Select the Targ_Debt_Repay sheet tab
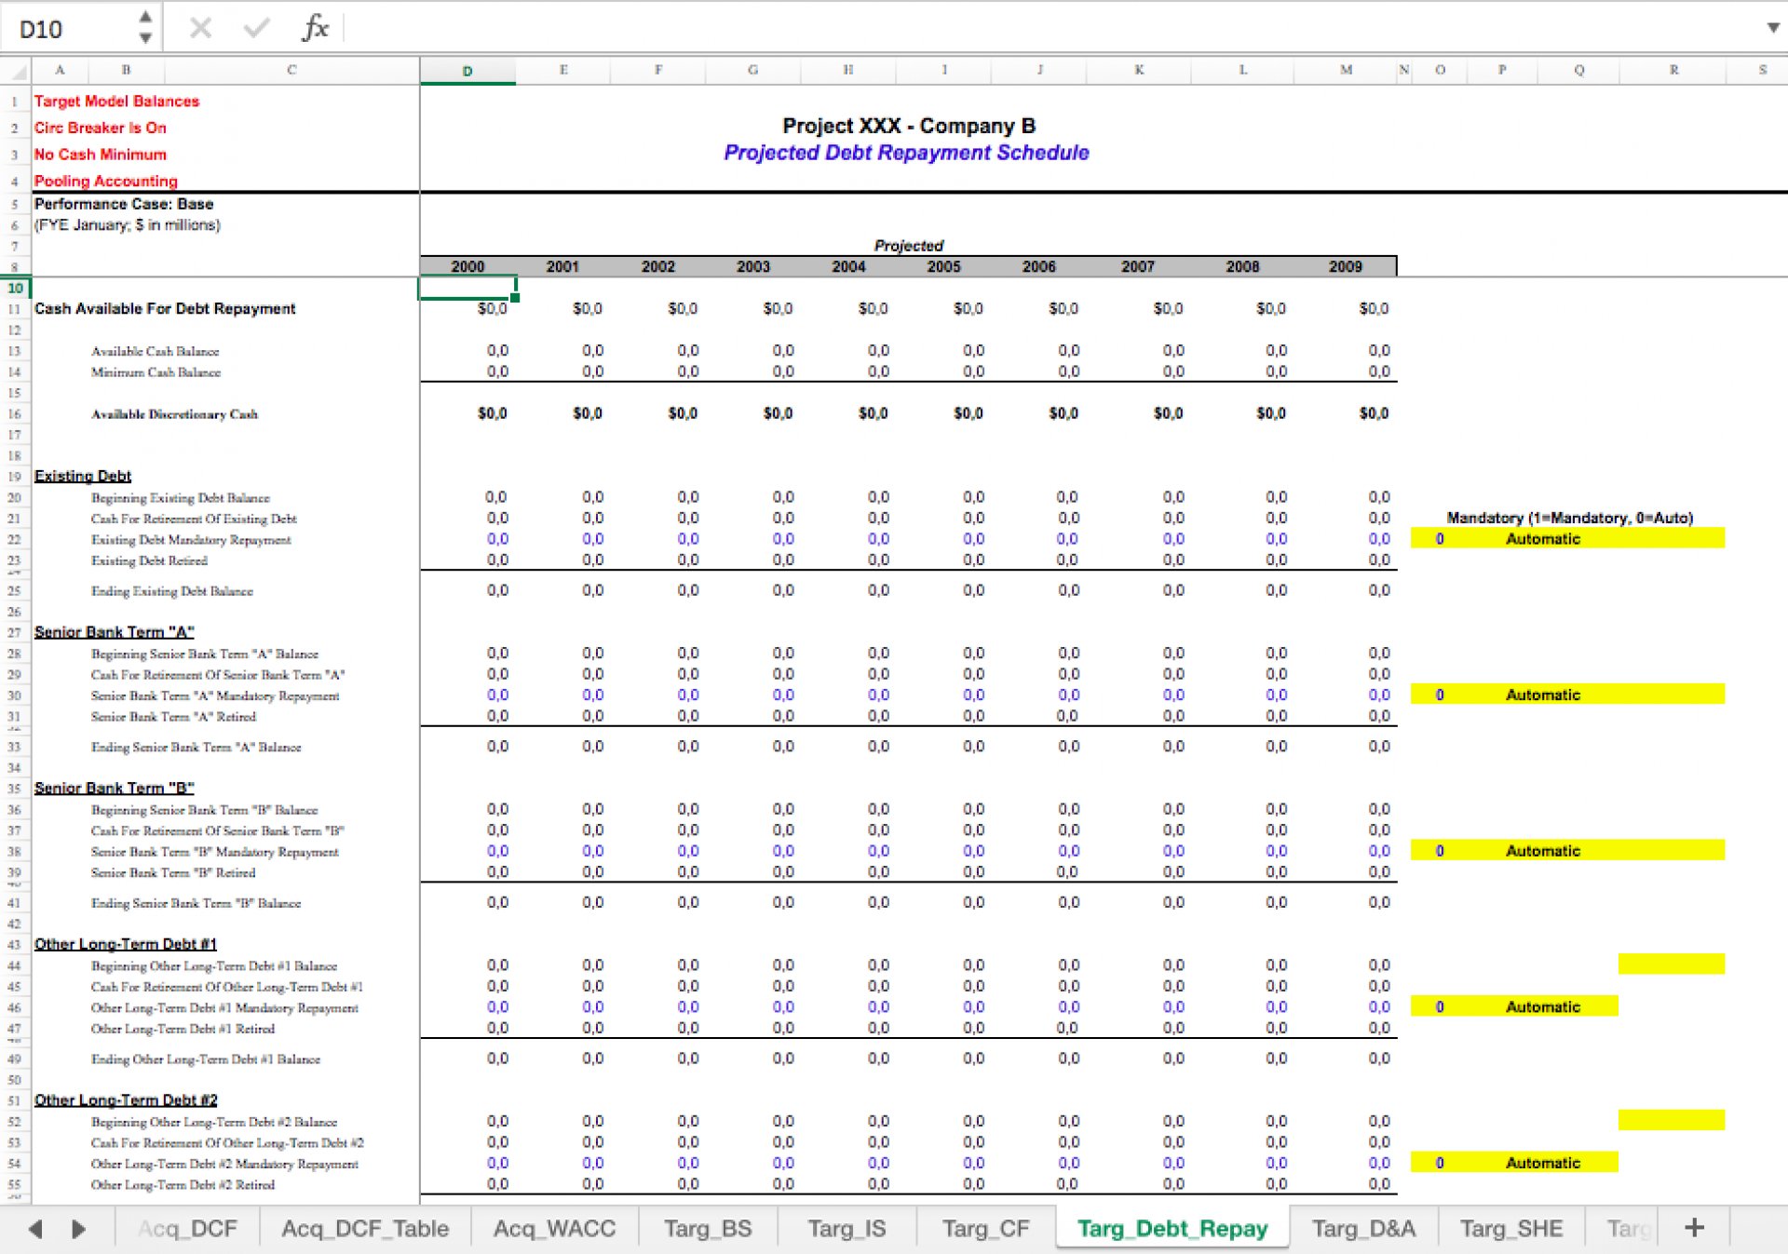Viewport: 1788px width, 1254px height. 1172,1229
